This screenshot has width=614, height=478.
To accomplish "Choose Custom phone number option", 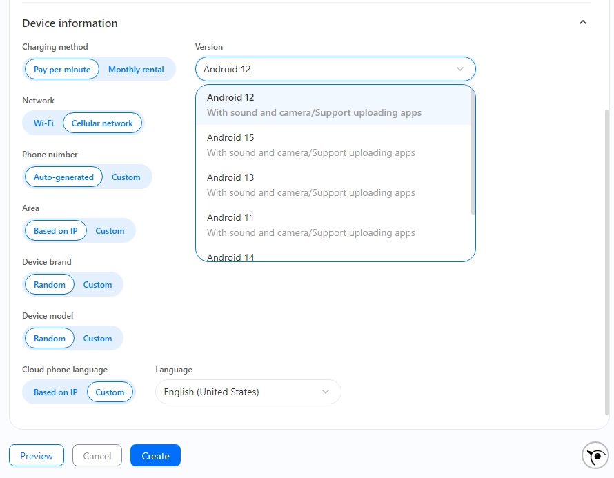I will click(x=126, y=177).
